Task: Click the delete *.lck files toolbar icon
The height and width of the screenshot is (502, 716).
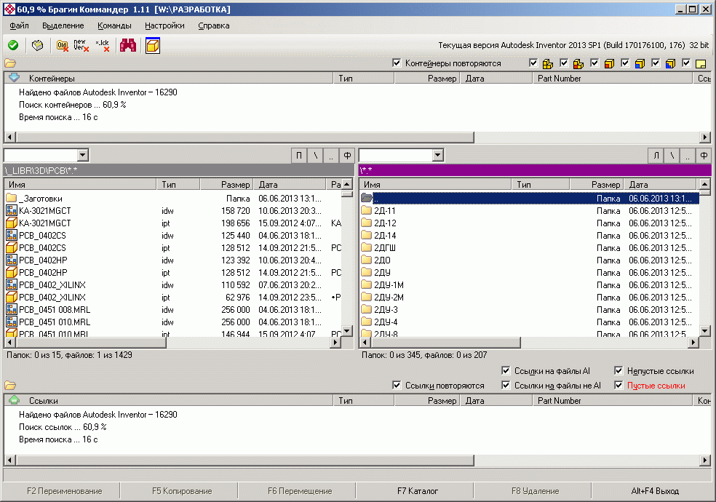Action: 103,45
